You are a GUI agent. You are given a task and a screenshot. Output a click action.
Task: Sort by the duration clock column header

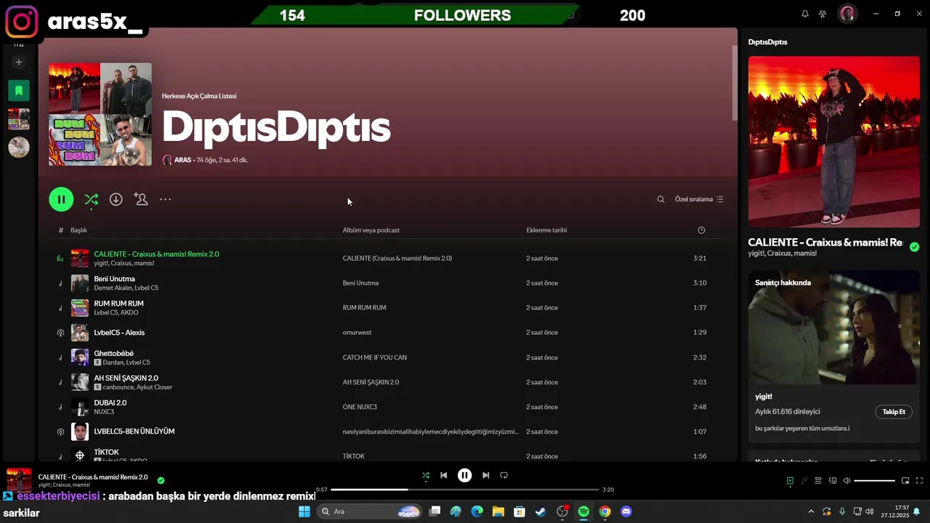click(x=701, y=230)
